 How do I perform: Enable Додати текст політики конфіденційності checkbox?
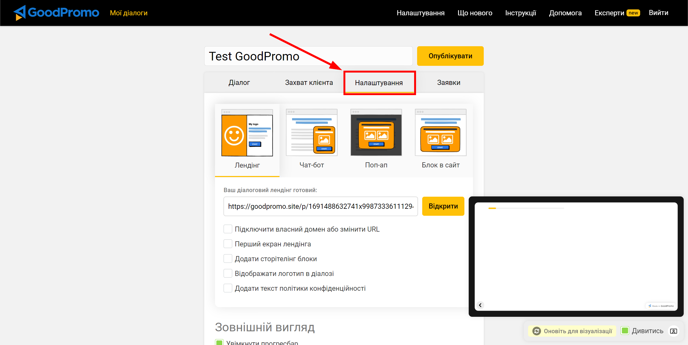(228, 288)
